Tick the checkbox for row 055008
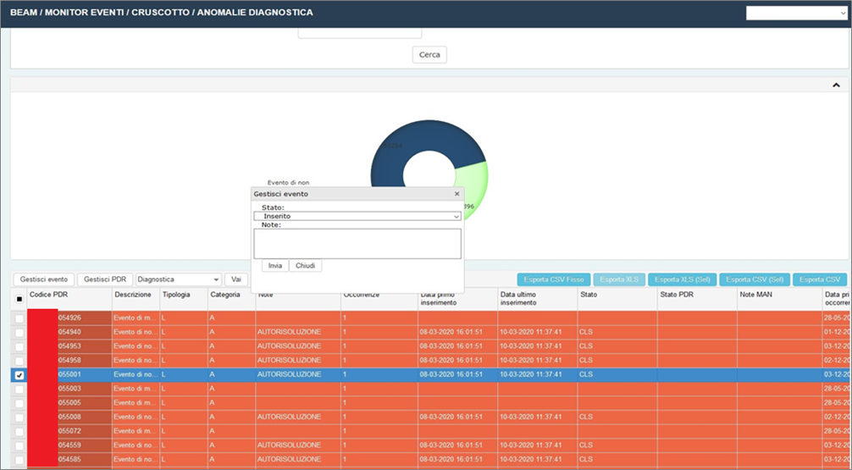The image size is (852, 470). coord(19,417)
